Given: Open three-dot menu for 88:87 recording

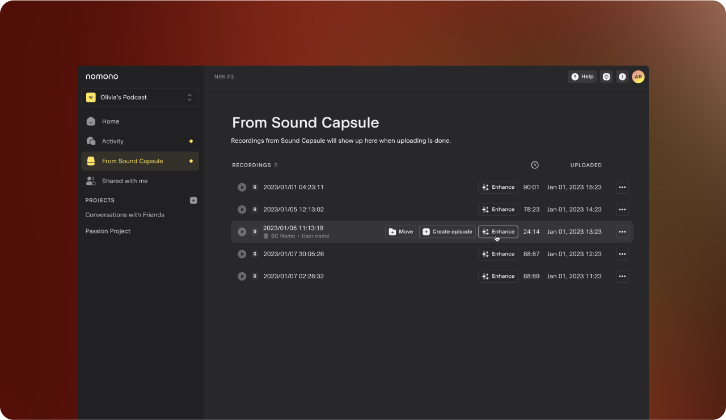Looking at the screenshot, I should click(x=622, y=254).
